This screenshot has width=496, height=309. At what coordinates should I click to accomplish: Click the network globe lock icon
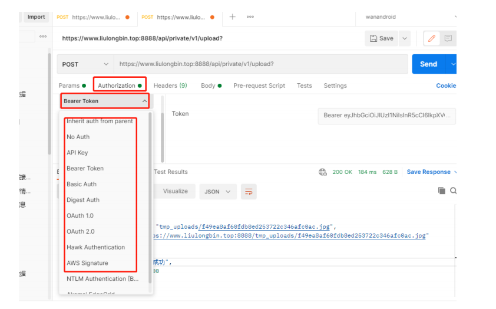[323, 172]
